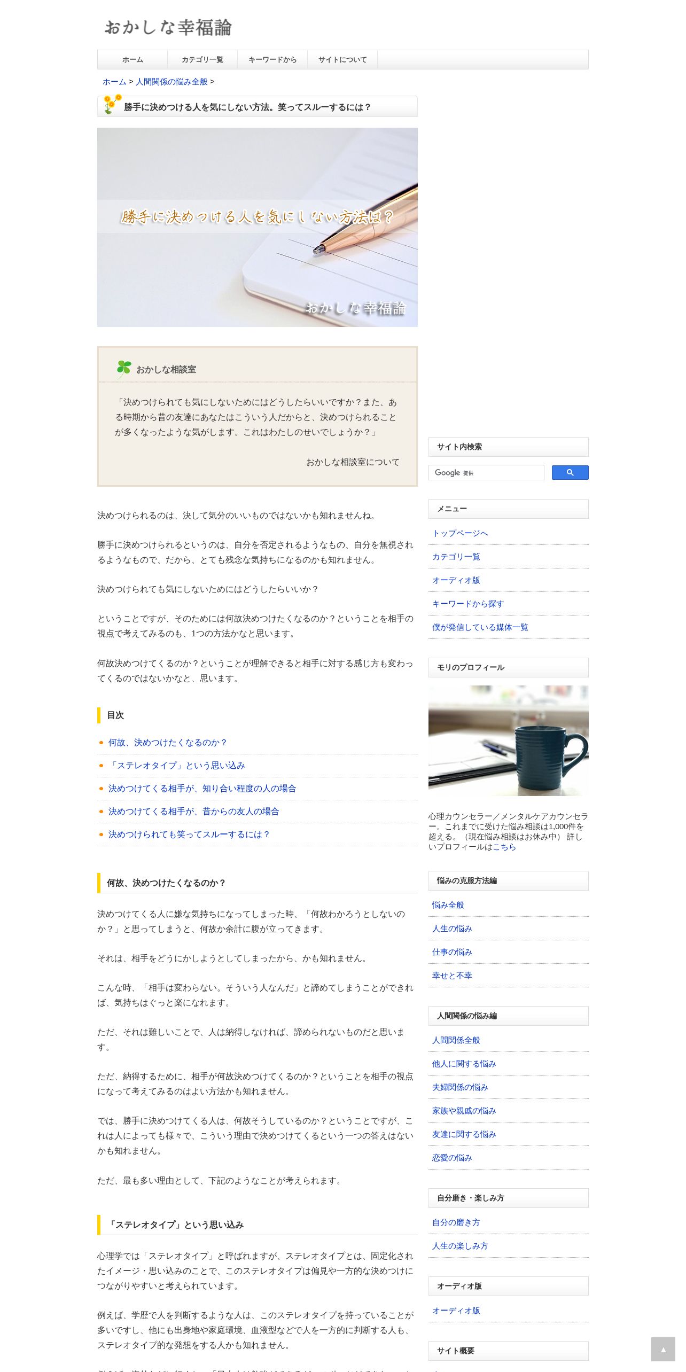Open the キーワードから navigation tab
Image resolution: width=686 pixels, height=1372 pixels.
click(x=272, y=60)
